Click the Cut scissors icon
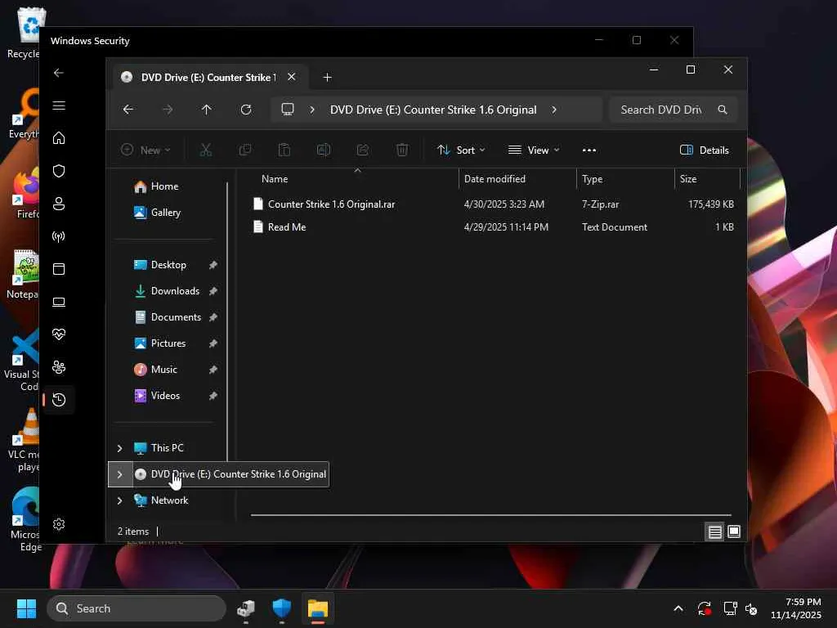The height and width of the screenshot is (628, 837). coord(205,150)
